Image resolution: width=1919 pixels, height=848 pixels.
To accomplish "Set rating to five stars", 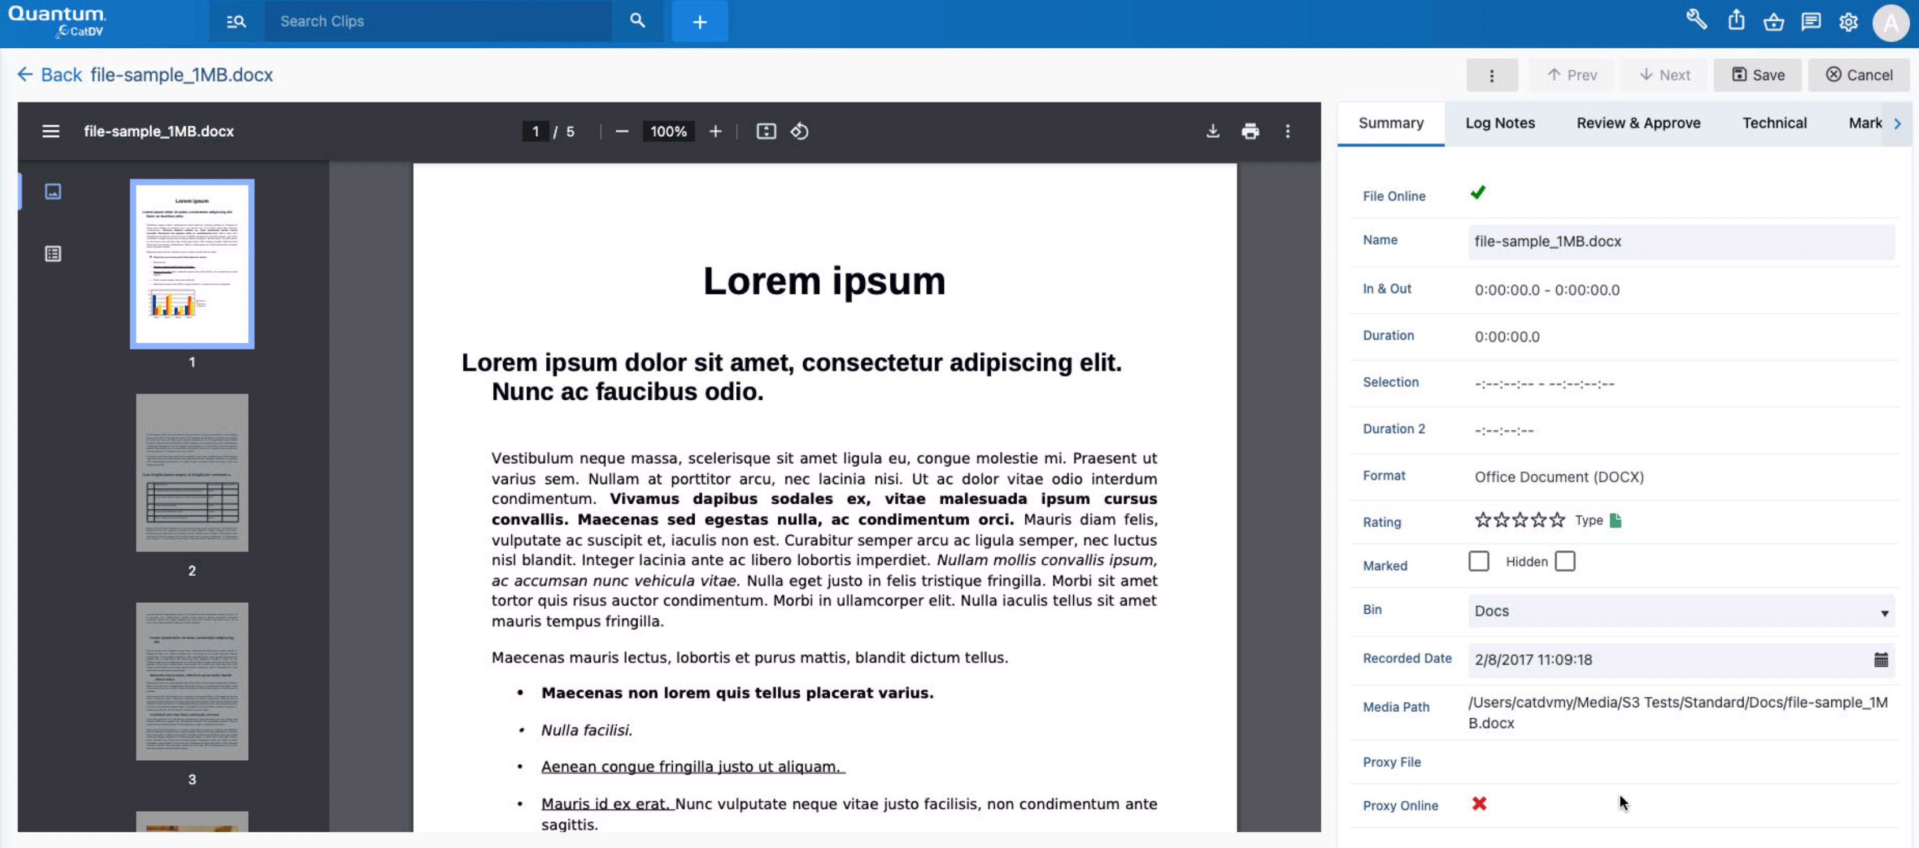I will coord(1557,520).
